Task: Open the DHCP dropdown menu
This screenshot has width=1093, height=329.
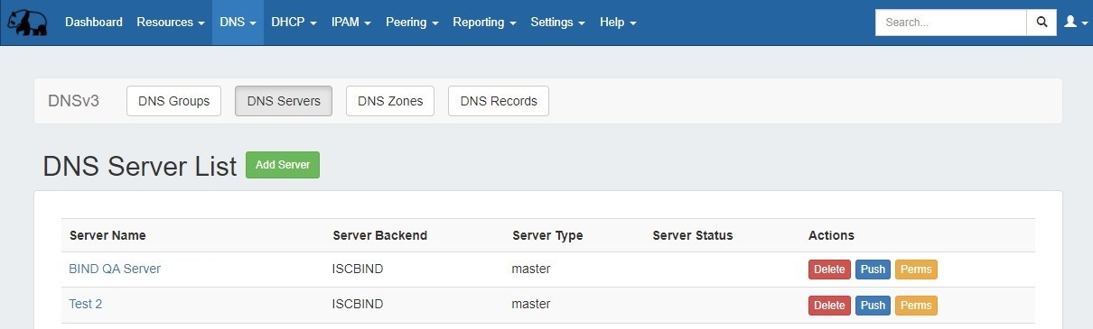Action: pos(294,23)
